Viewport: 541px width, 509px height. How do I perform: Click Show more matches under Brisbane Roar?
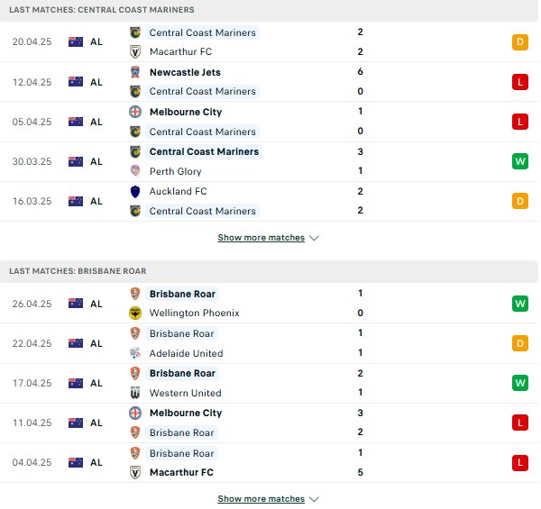point(261,499)
